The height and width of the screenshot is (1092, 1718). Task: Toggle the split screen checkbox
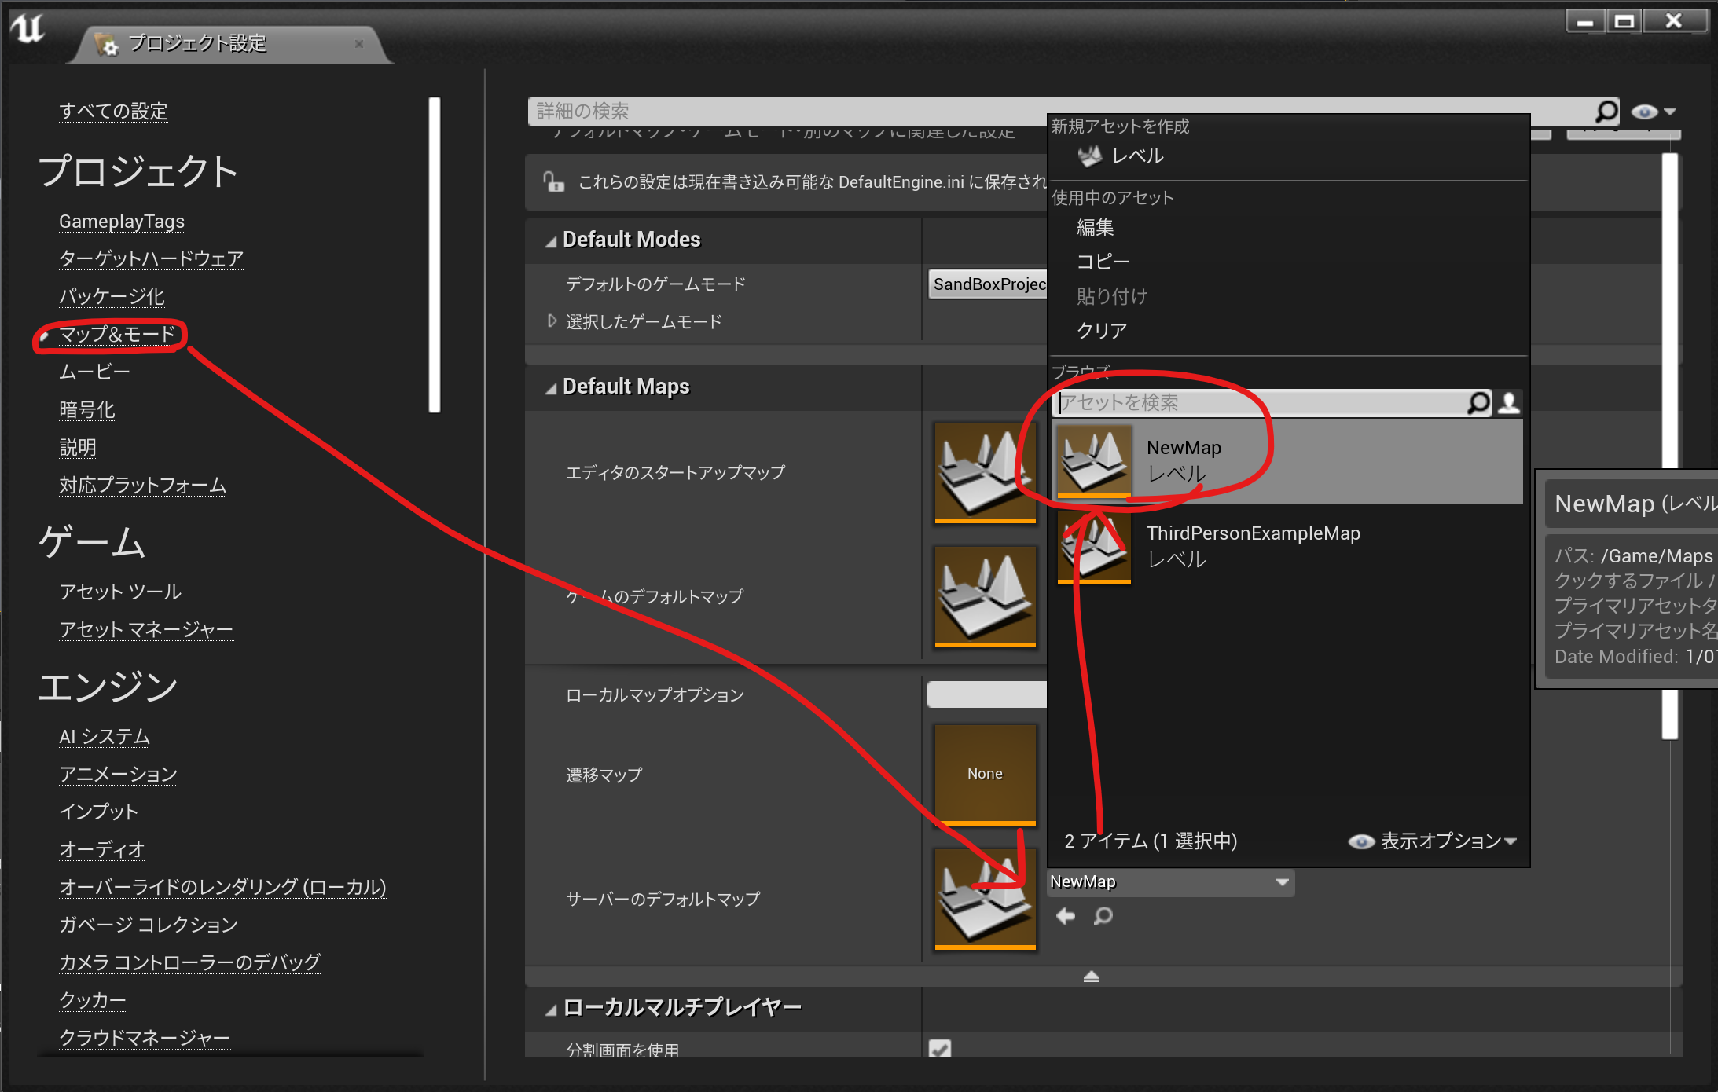pos(940,1048)
